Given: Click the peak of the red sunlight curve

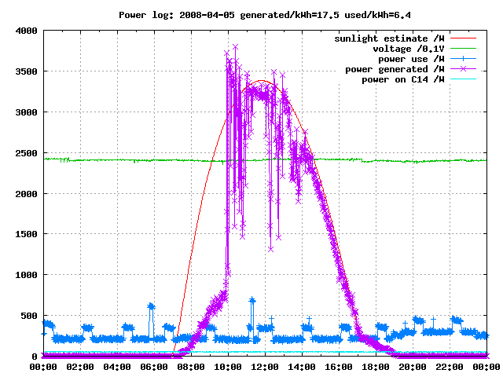Looking at the screenshot, I should (x=262, y=80).
